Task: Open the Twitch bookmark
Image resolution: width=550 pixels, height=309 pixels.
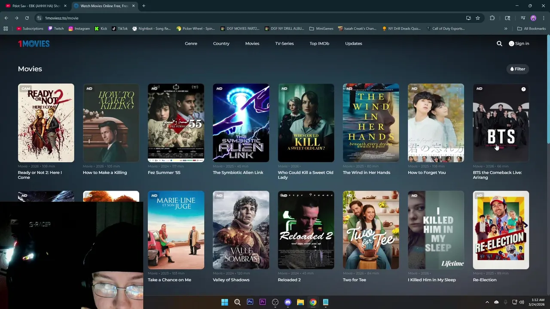Action: tap(56, 29)
